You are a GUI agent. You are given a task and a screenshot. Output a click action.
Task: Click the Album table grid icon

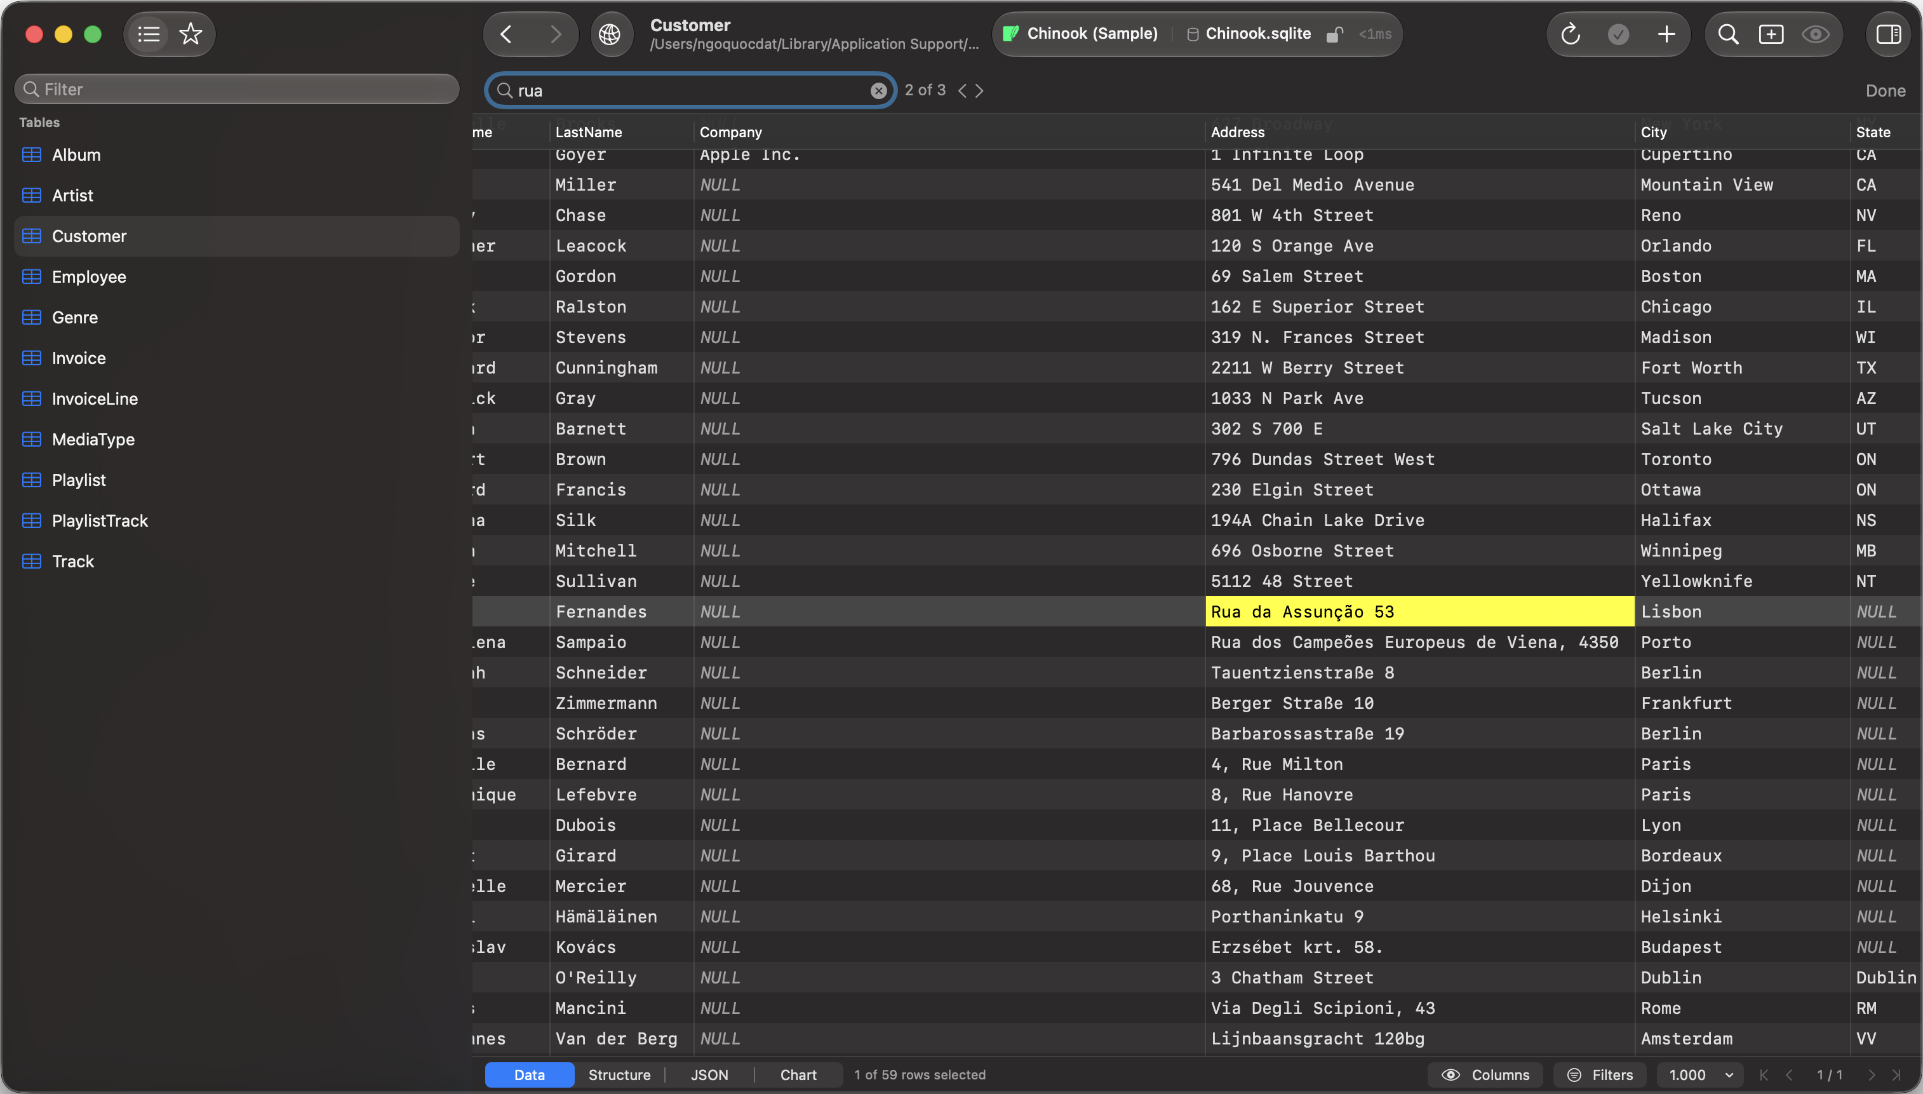(x=32, y=155)
